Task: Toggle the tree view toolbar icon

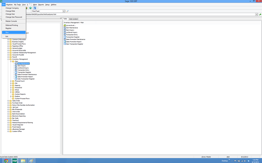Action: coord(35,8)
